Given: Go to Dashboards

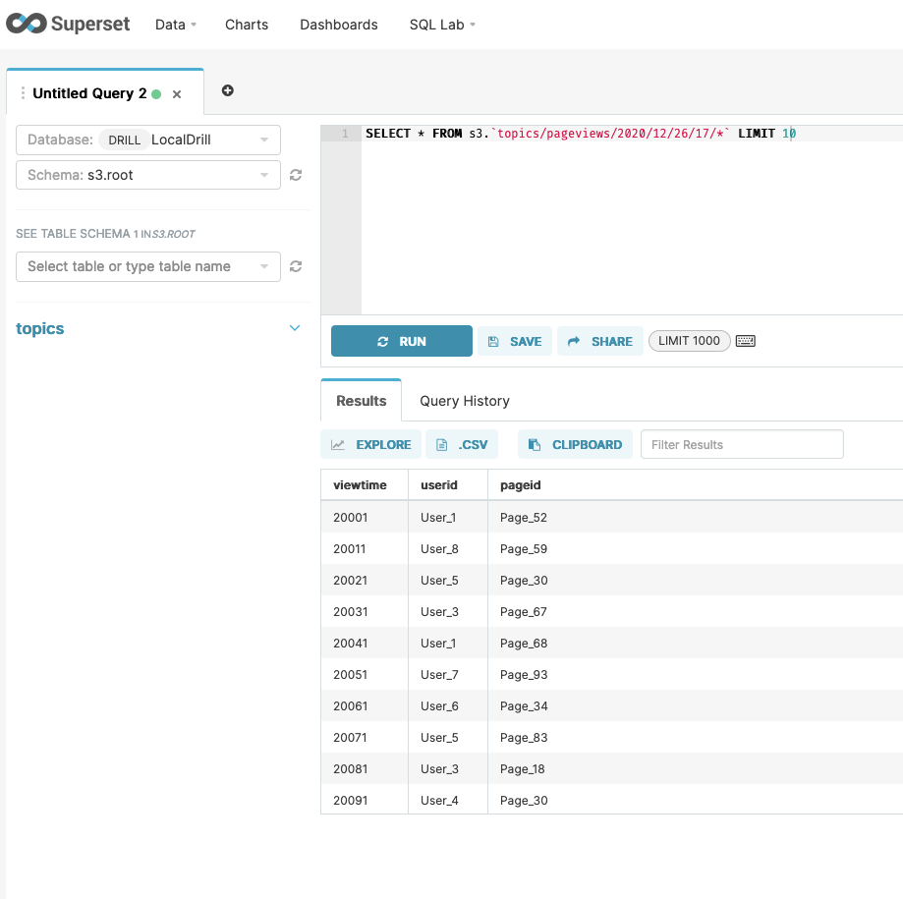Looking at the screenshot, I should [339, 25].
